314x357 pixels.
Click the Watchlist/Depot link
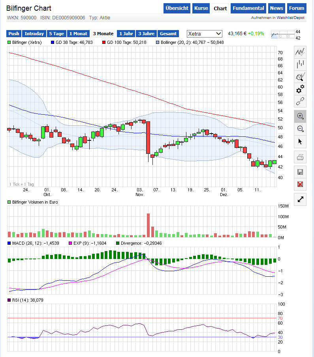pos(290,18)
